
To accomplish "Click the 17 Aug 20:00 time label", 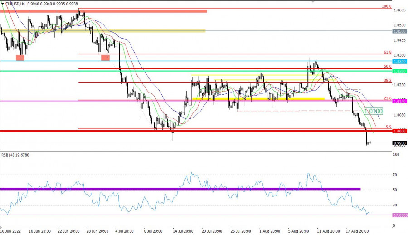I will [x=359, y=231].
